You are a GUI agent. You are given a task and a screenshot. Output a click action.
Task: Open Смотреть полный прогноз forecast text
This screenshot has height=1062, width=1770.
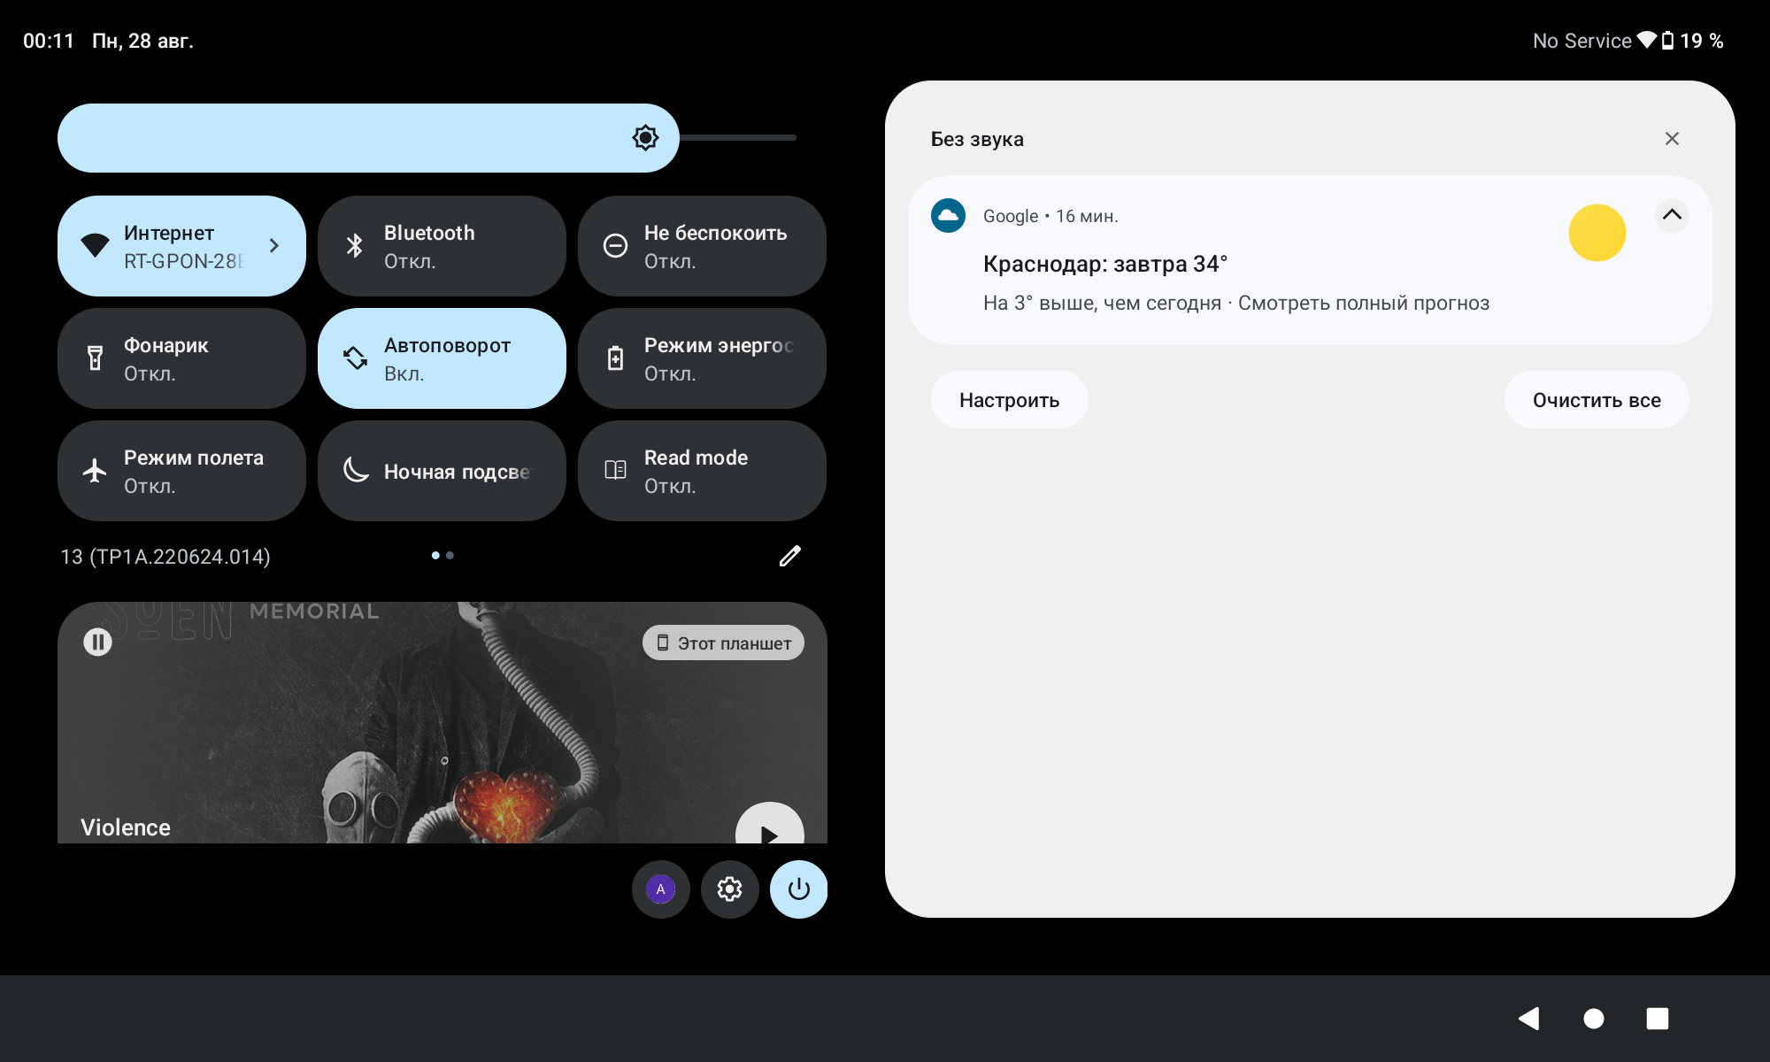[x=1364, y=303]
